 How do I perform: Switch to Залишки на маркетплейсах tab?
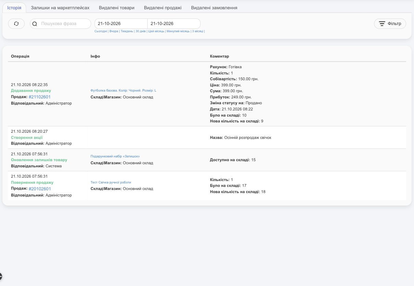60,8
